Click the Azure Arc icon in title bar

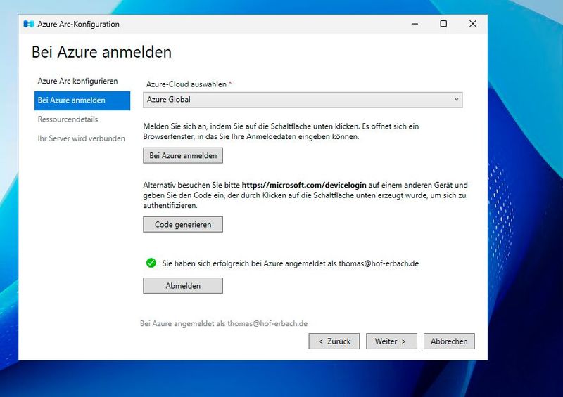coord(28,24)
